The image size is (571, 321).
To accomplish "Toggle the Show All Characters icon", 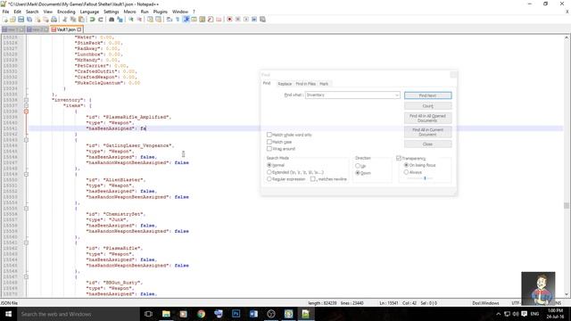I will pyautogui.click(x=178, y=20).
